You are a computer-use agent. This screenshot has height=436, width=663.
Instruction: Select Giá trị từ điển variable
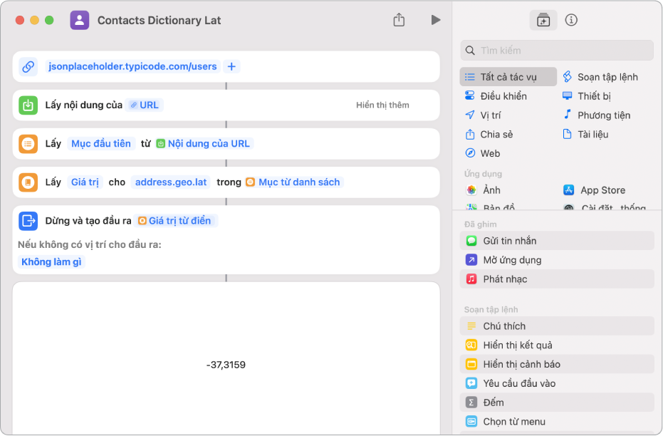175,221
